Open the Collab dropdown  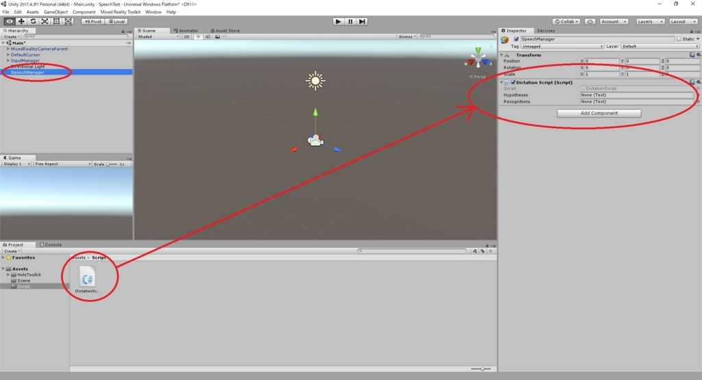point(567,21)
